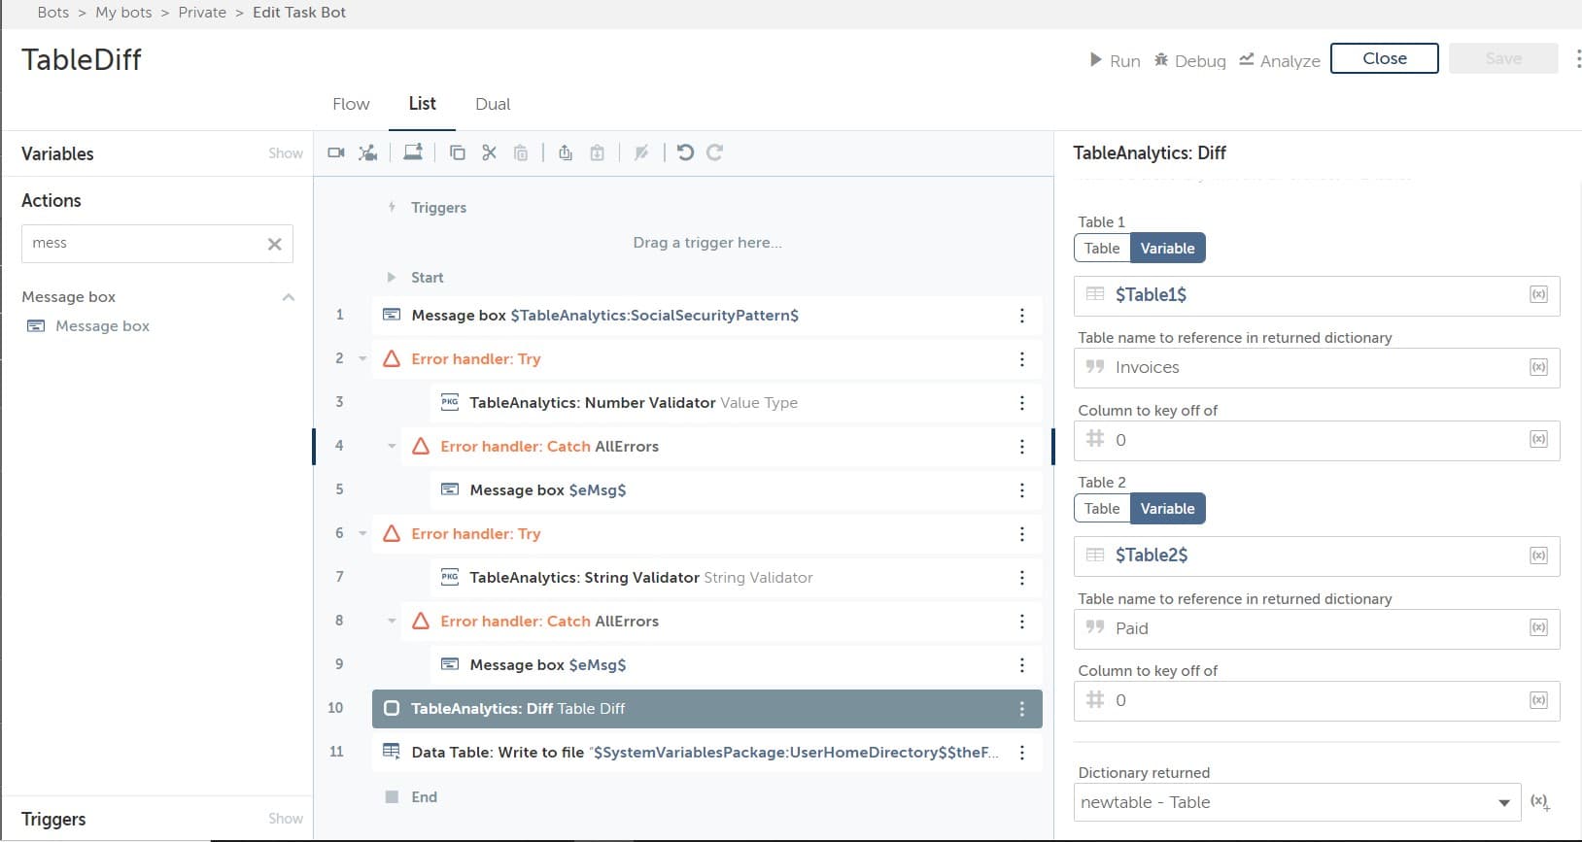Cut the selected action using the scissors icon
The image size is (1582, 842).
coord(489,152)
